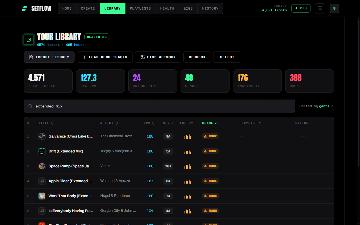360x225 pixels.
Task: Sort the table by the Key column
Action: 168,123
